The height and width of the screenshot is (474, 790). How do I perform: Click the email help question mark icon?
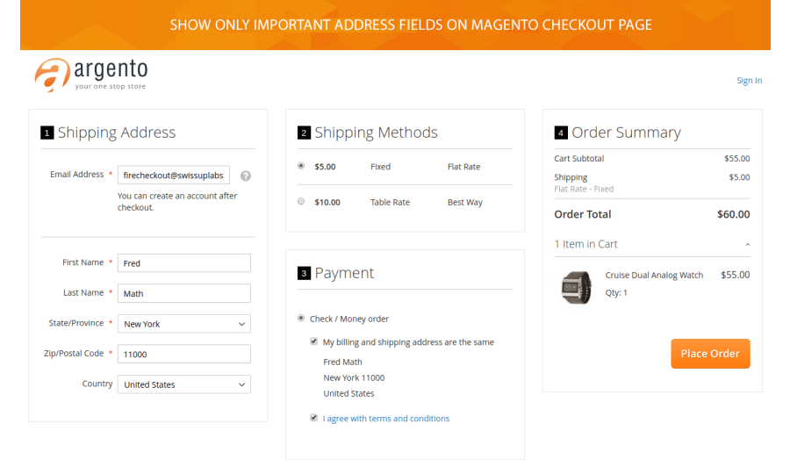pyautogui.click(x=246, y=176)
